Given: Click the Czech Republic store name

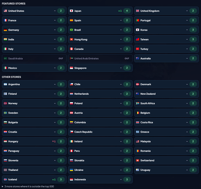Looking at the screenshot, I should coord(83,132).
